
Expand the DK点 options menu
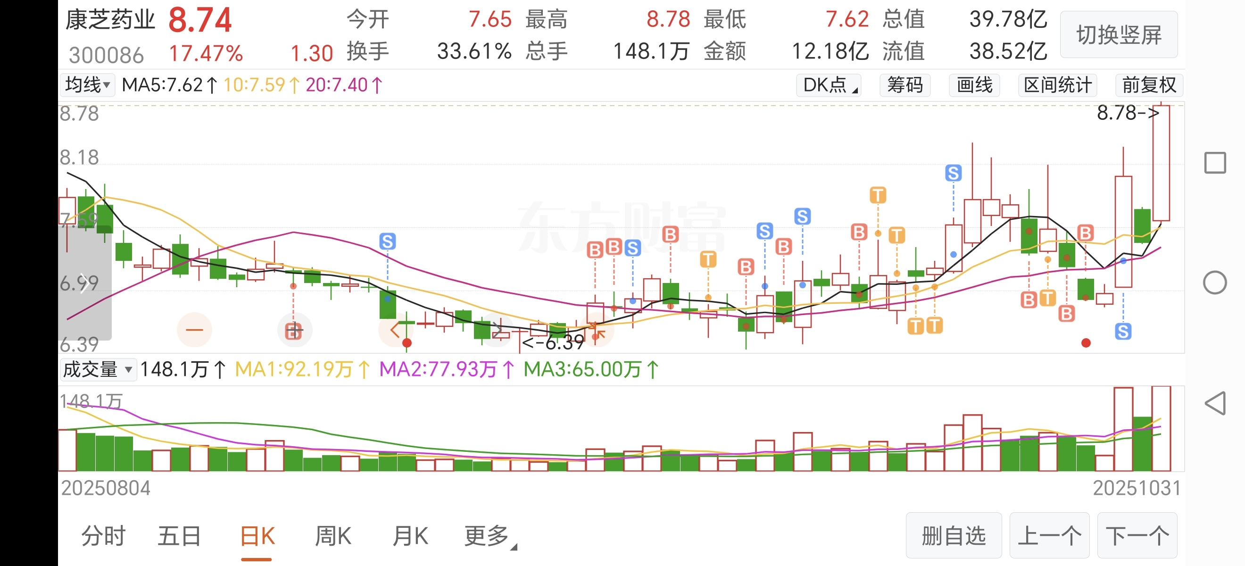pos(829,85)
